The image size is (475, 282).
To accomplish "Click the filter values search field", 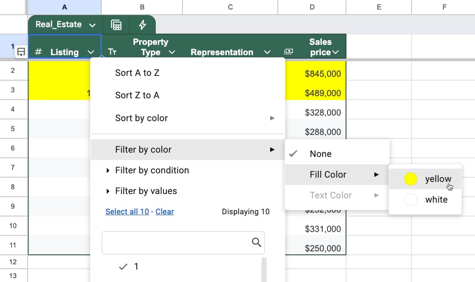I will click(x=183, y=243).
